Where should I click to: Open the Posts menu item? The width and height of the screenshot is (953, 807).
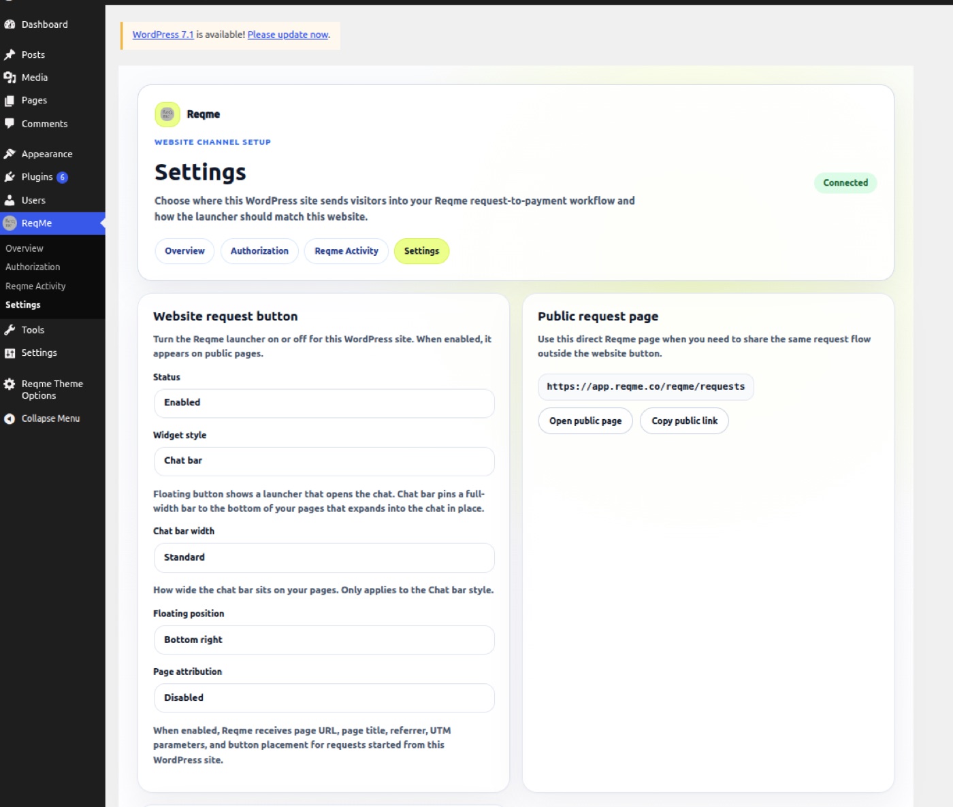coord(33,54)
